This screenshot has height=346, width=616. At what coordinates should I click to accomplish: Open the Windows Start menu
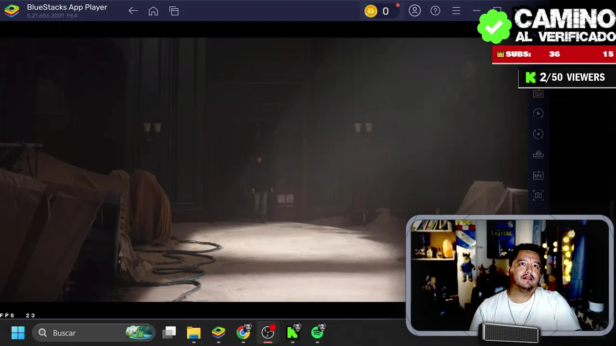click(18, 333)
